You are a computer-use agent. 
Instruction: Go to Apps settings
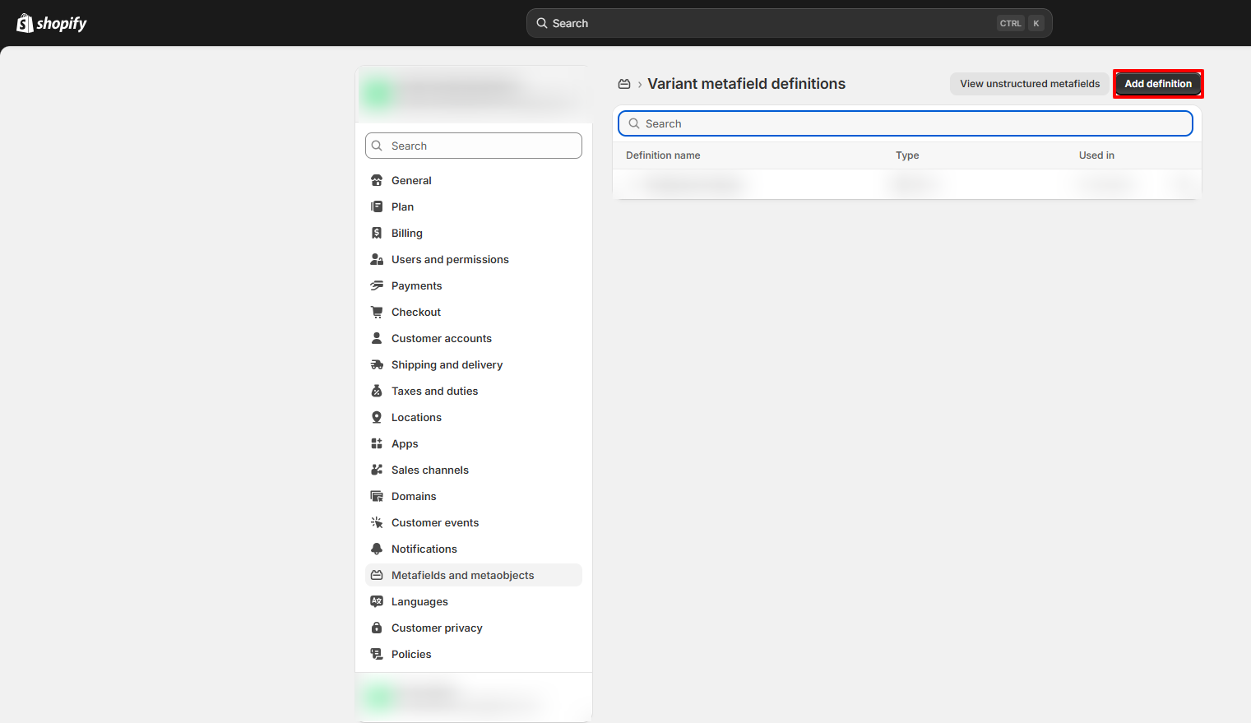pos(474,443)
